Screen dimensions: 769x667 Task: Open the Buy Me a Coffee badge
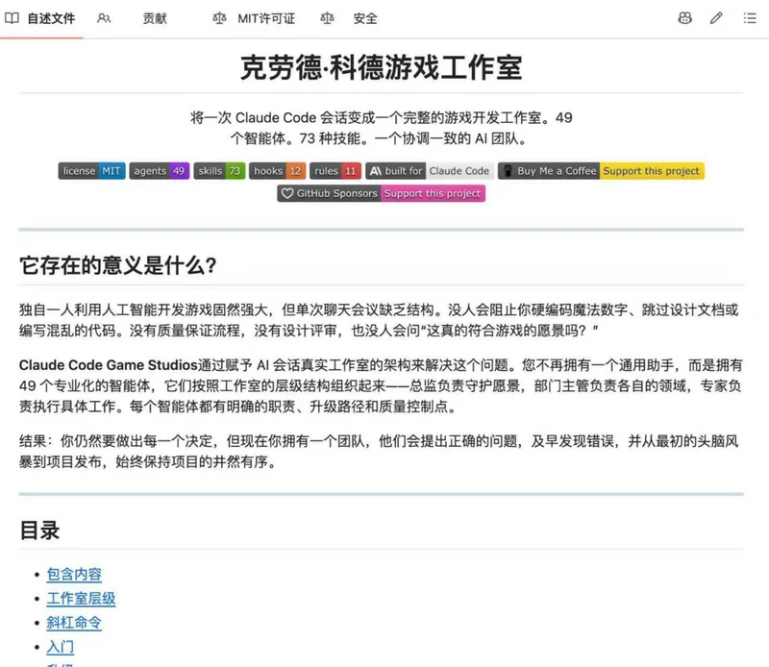pyautogui.click(x=602, y=171)
